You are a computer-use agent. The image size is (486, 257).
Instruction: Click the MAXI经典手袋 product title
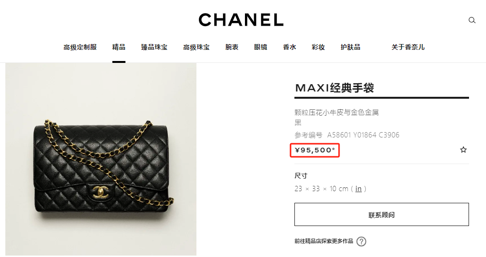tap(335, 88)
